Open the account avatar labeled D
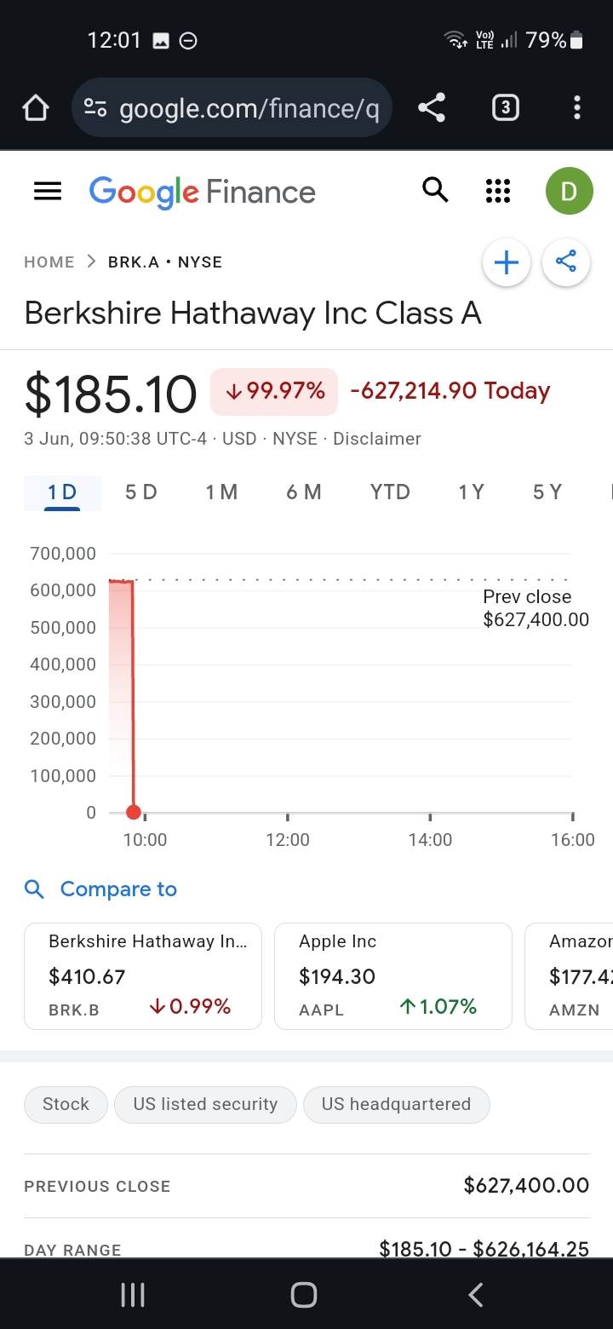613x1329 pixels. tap(569, 191)
